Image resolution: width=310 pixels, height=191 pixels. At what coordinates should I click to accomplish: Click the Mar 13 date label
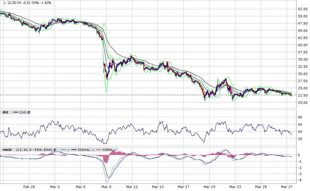pyautogui.click(x=158, y=187)
